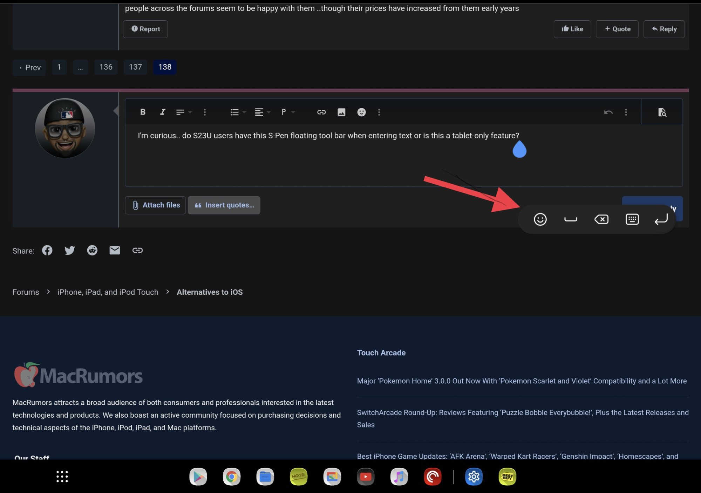Screen dimensions: 701x493
Task: Expand the text alignment dropdown
Action: (262, 112)
